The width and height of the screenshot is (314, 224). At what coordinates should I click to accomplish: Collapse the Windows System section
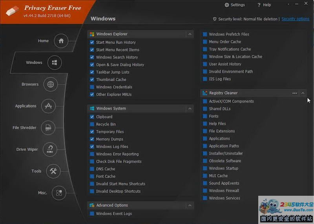[190, 109]
